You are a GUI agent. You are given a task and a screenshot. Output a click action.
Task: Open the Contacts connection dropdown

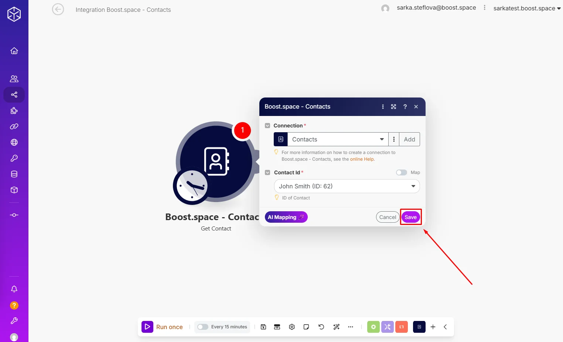(338, 139)
